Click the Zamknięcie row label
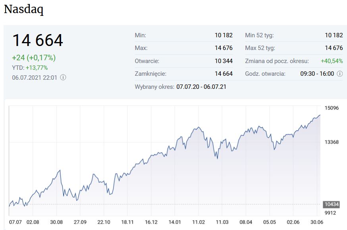Viewport: 347px width, 230px height. [150, 74]
